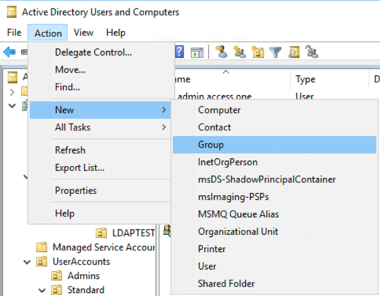Image resolution: width=380 pixels, height=296 pixels.
Task: Select msImaging-PSPs in New submenu
Action: (275, 197)
